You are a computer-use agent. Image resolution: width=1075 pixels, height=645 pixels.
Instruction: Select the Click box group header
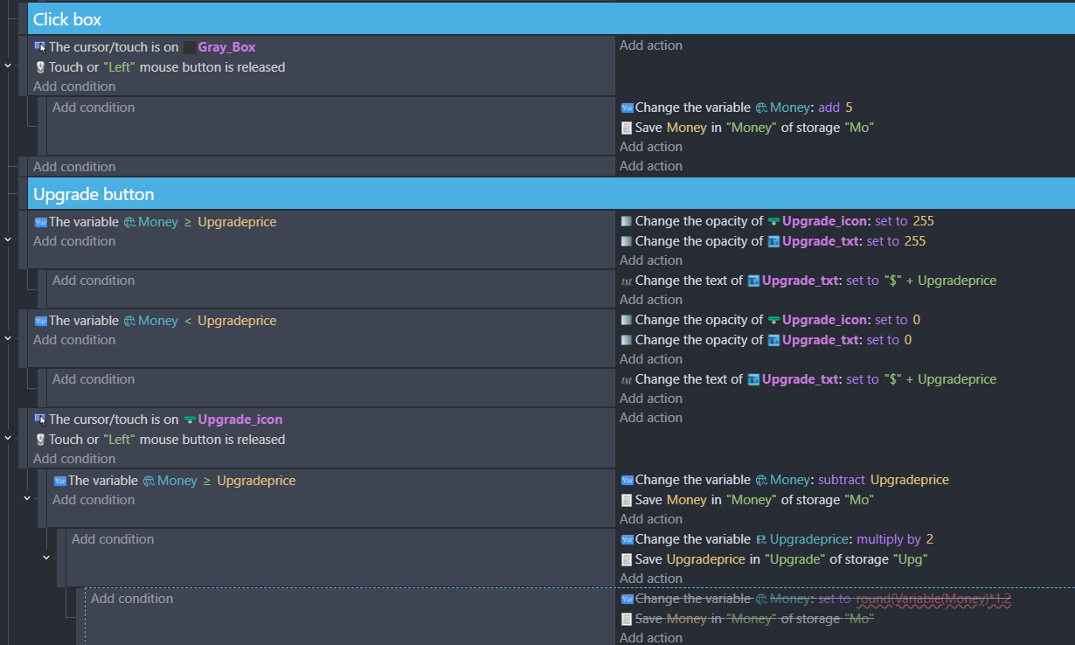point(551,18)
